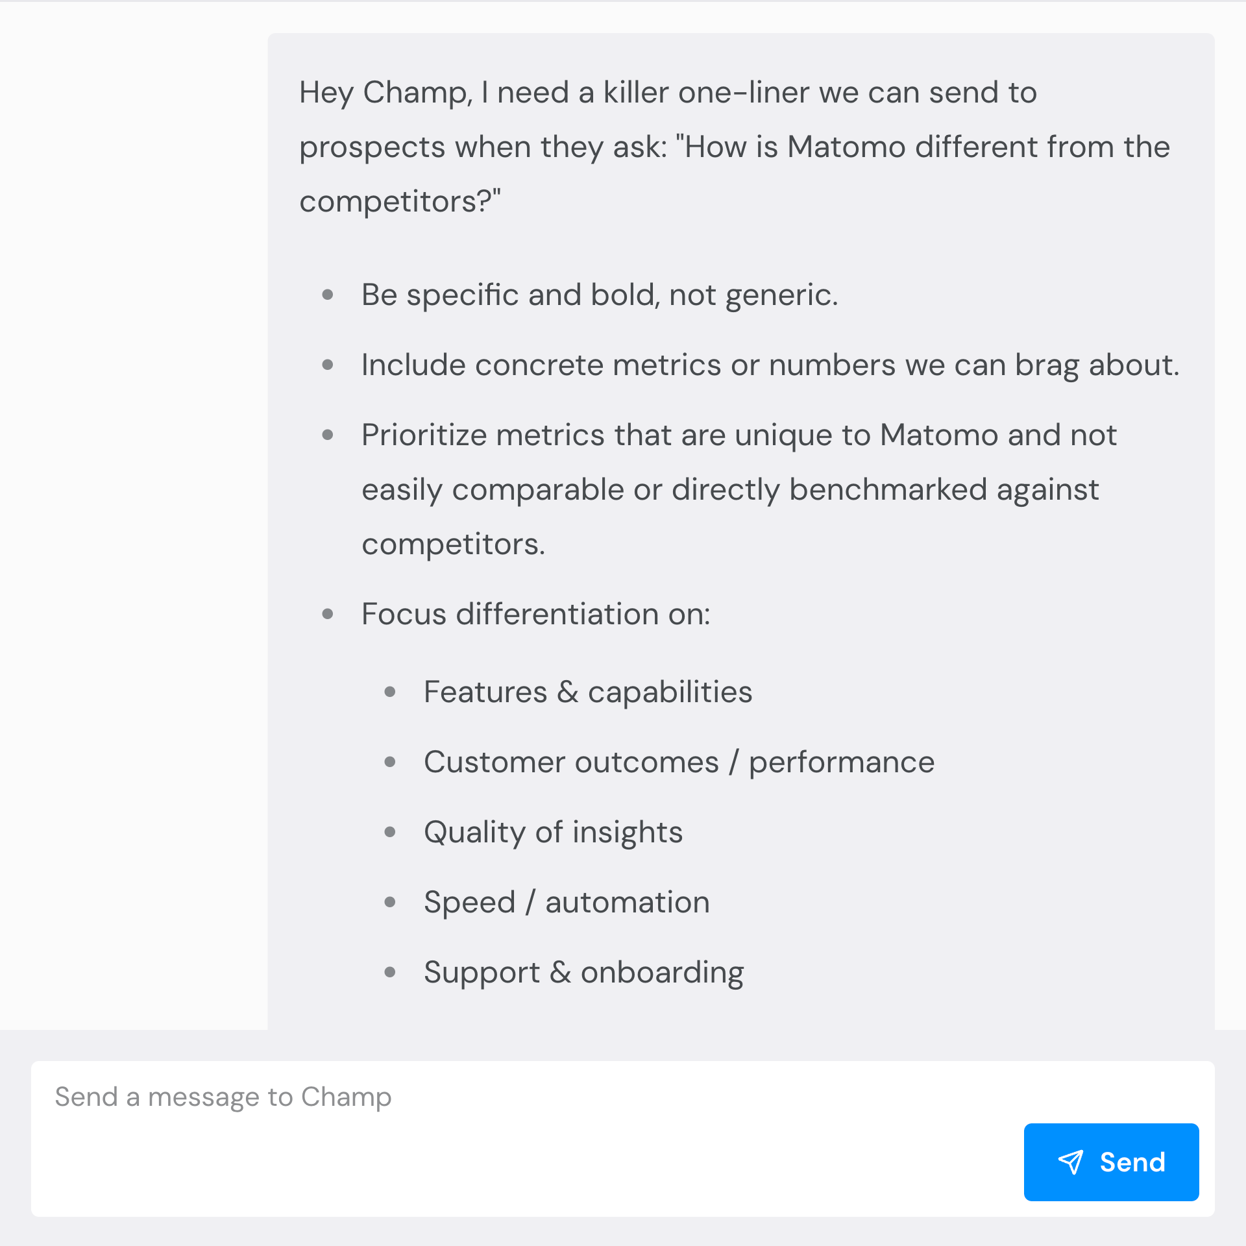This screenshot has height=1246, width=1246.
Task: Click bullet dot beside 'Quality of insights'
Action: (390, 832)
